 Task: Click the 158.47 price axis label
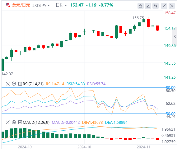(170, 13)
